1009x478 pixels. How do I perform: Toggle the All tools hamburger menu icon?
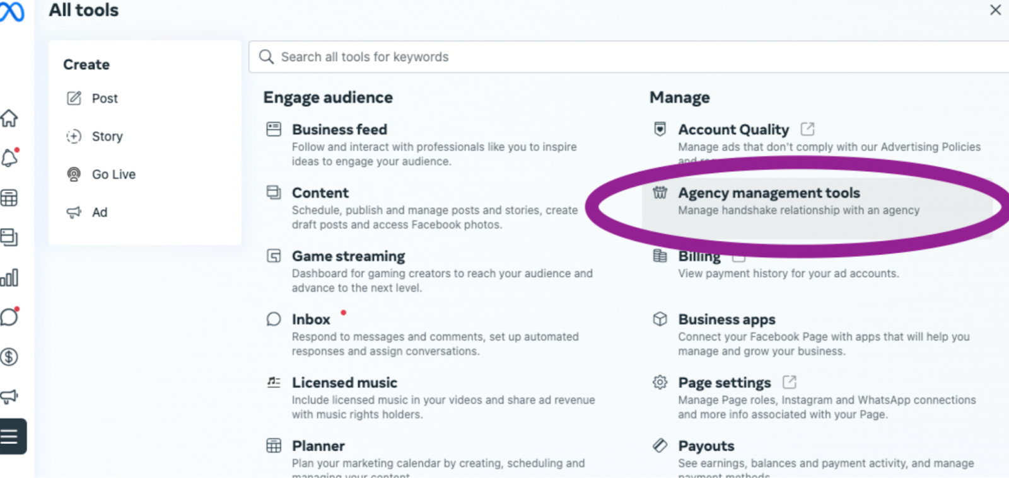click(13, 436)
